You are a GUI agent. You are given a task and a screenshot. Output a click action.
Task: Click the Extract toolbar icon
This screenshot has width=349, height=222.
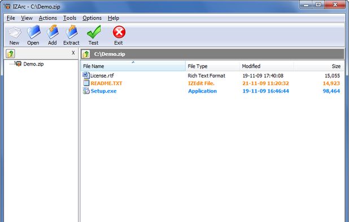(72, 32)
